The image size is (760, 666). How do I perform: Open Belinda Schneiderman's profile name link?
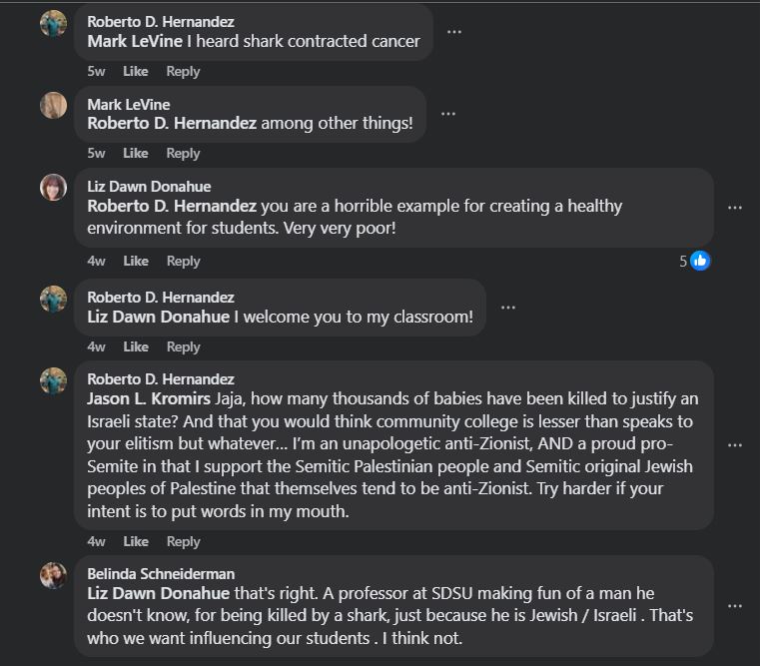(x=161, y=573)
